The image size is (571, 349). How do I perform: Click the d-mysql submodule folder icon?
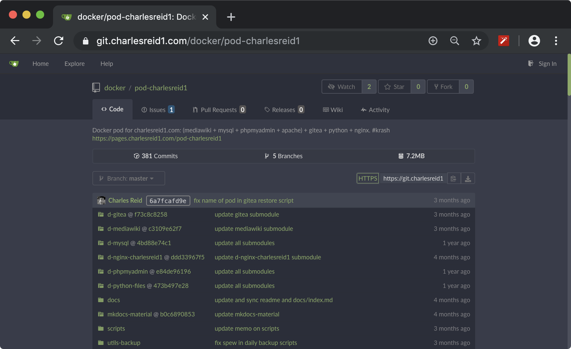101,243
